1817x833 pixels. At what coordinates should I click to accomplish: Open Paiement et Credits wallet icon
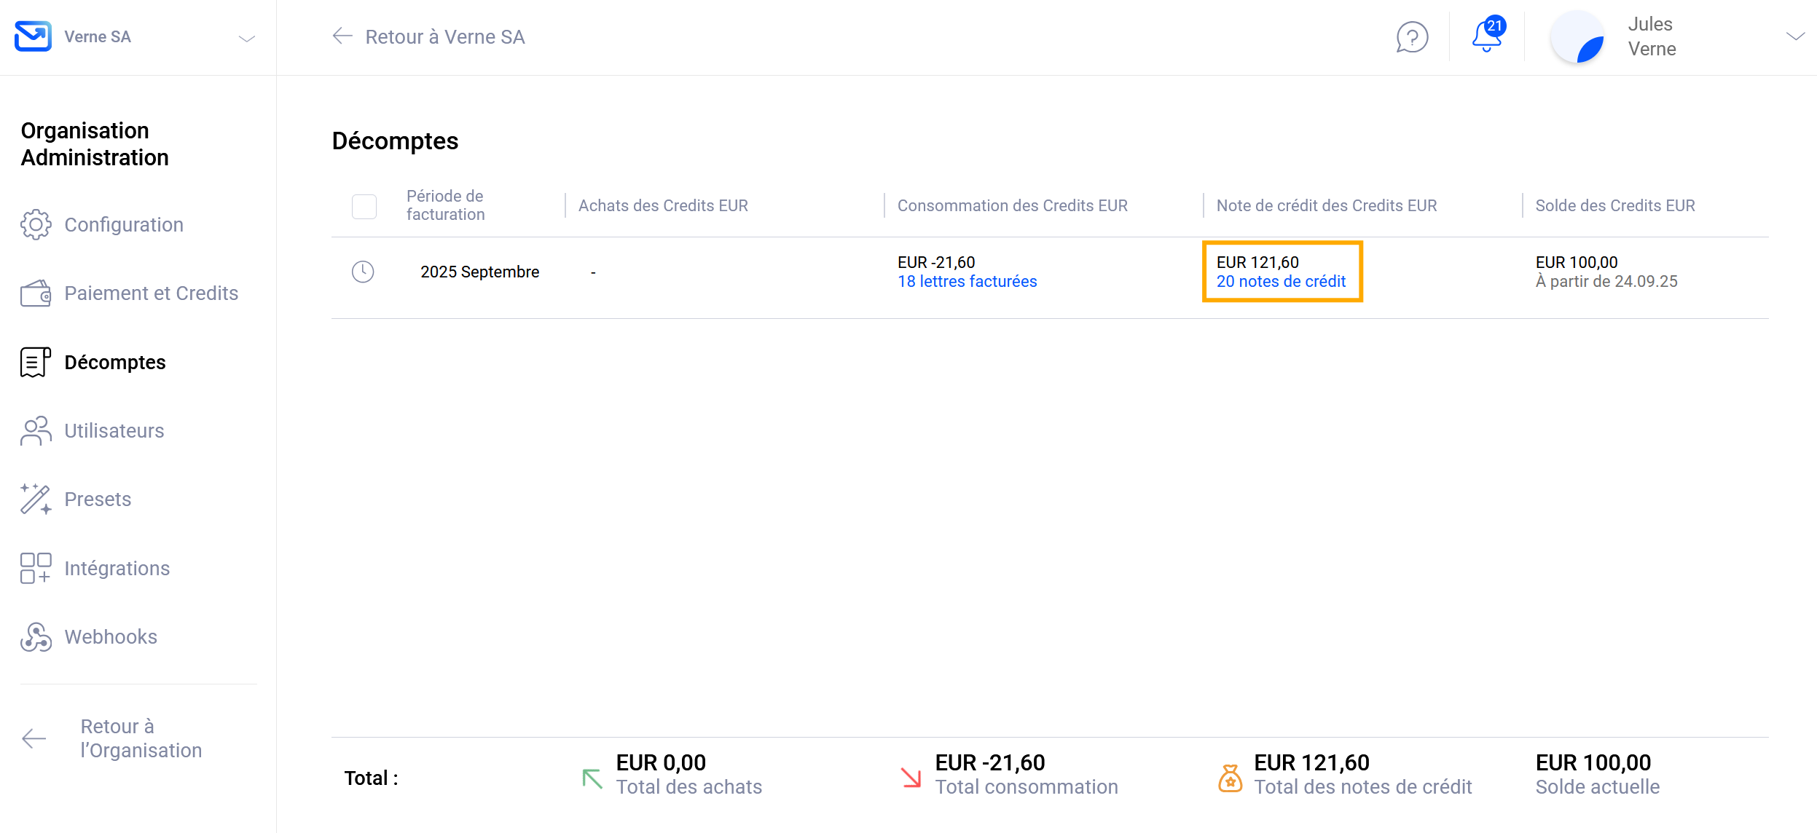point(36,293)
